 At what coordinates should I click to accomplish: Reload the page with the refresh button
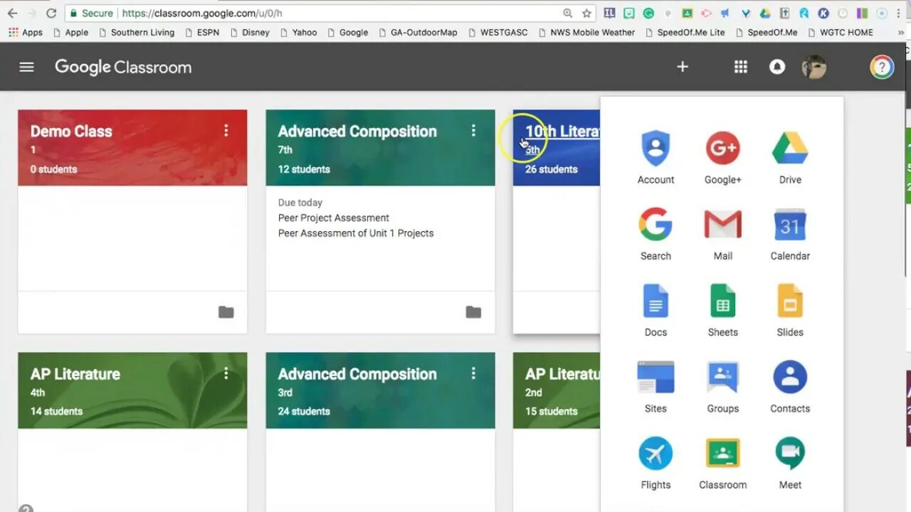(x=51, y=13)
